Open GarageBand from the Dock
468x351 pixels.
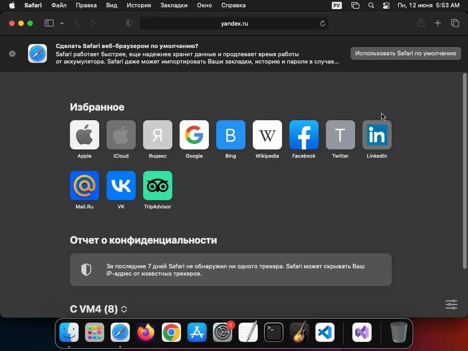pos(299,332)
